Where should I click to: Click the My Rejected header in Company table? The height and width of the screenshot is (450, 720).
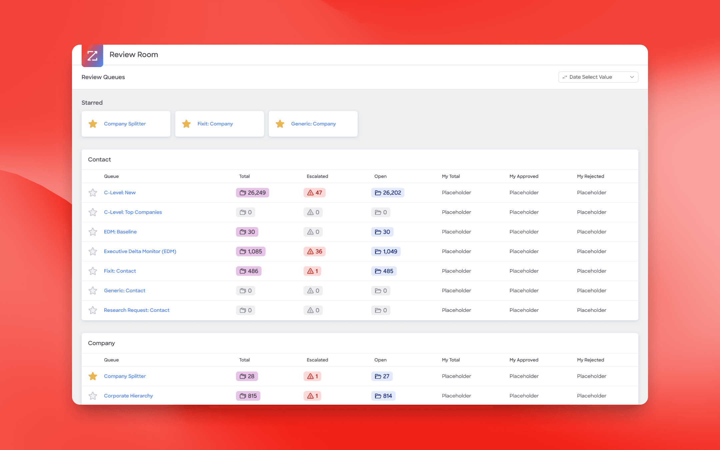pyautogui.click(x=591, y=360)
